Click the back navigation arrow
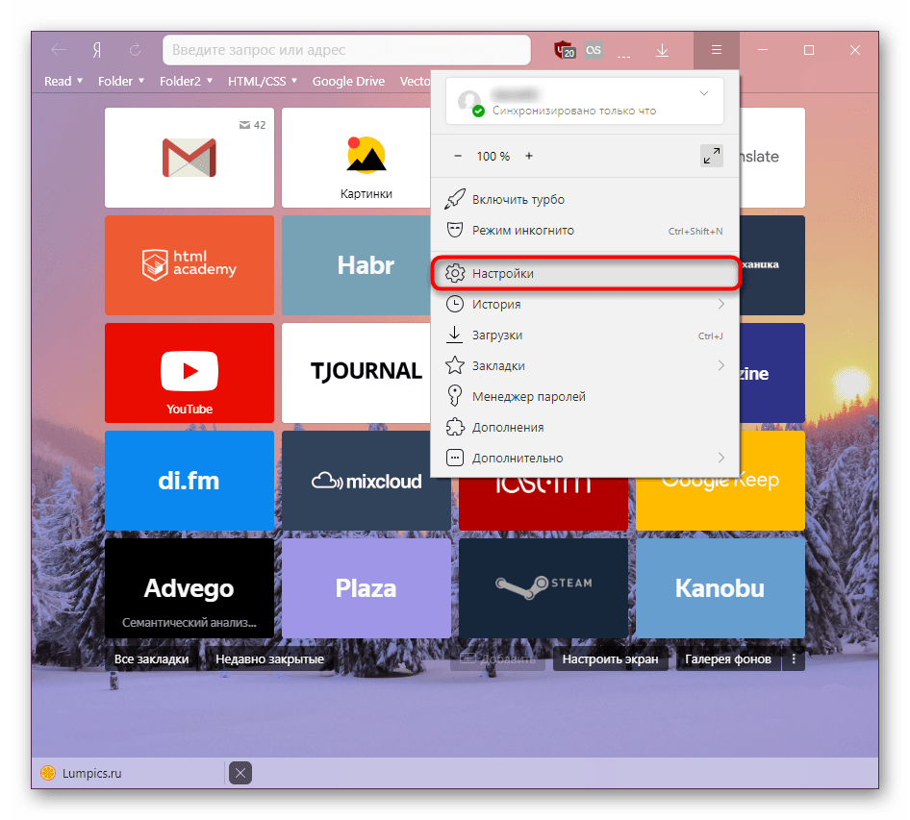 tap(59, 50)
